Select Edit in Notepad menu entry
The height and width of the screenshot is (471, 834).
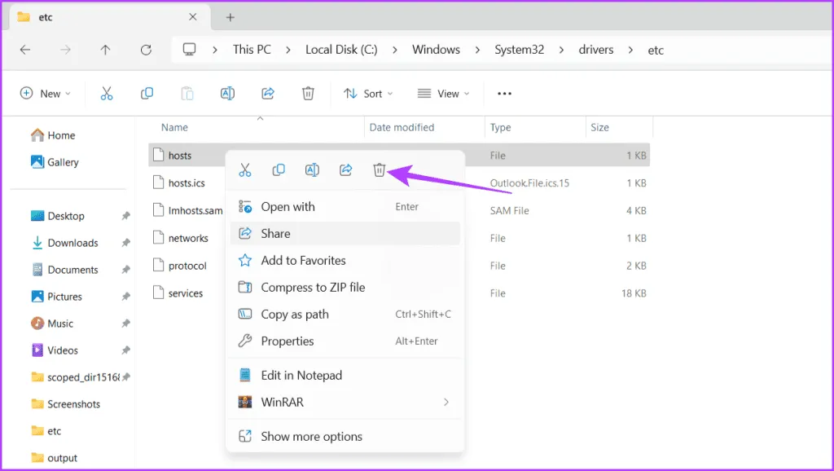301,375
